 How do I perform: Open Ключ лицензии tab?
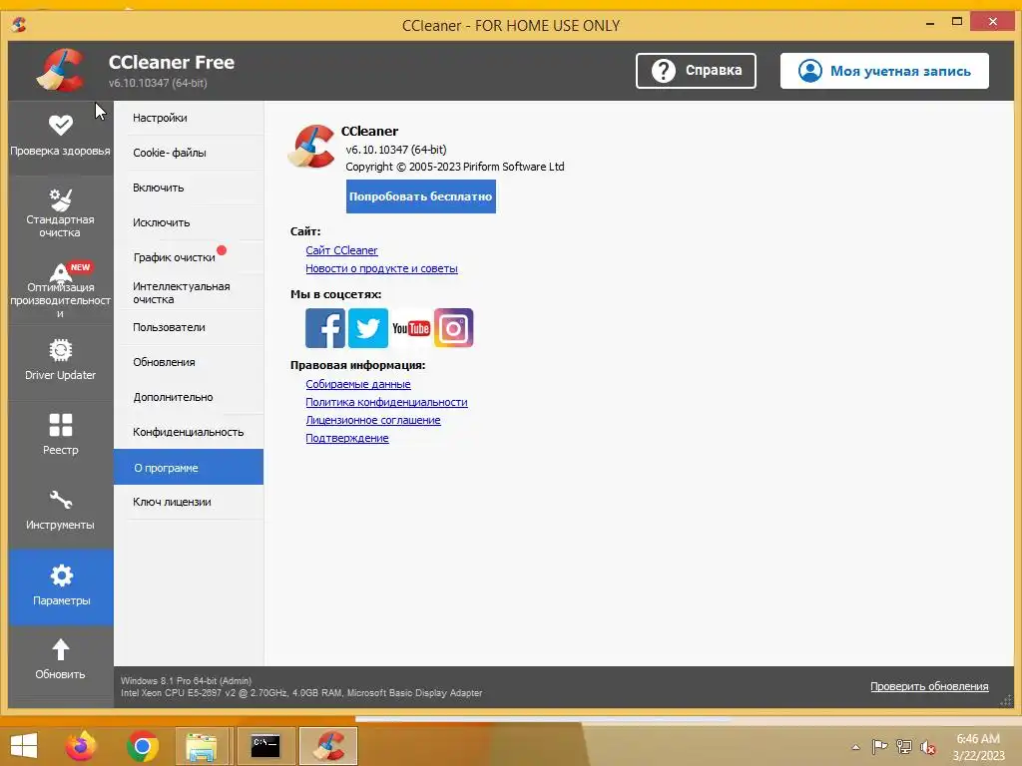point(189,503)
